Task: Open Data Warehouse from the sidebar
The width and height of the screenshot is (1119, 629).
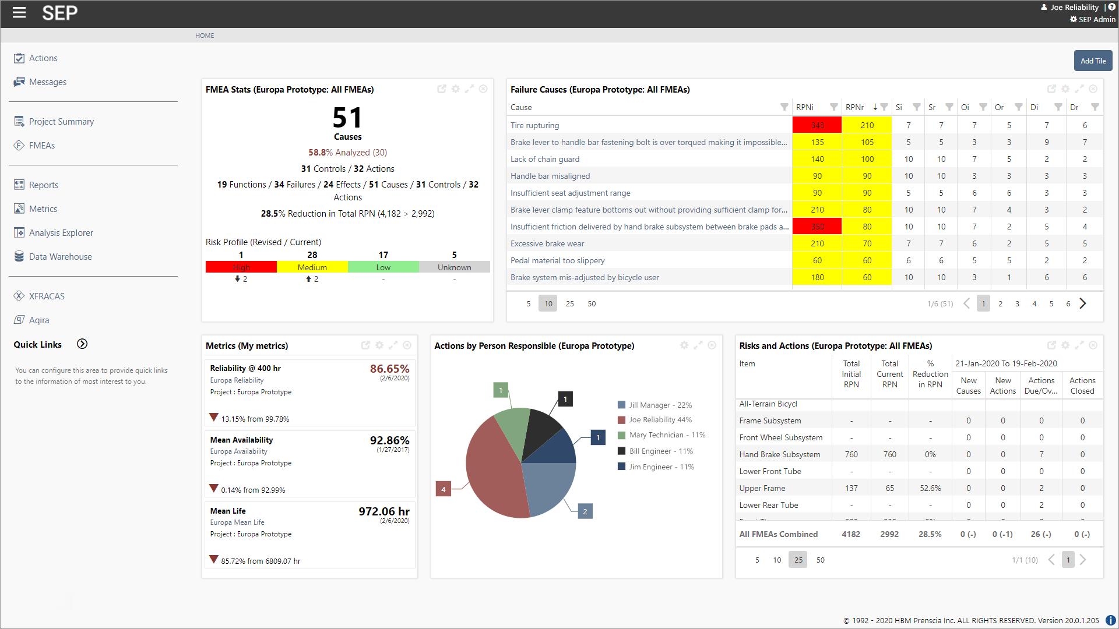Action: pos(61,256)
